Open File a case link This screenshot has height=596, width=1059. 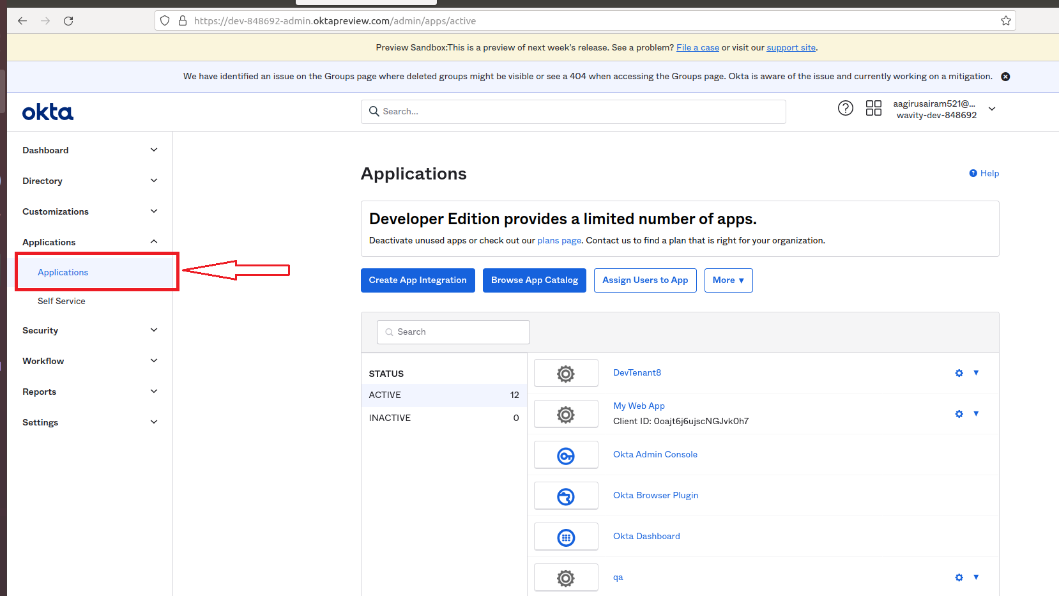coord(697,48)
